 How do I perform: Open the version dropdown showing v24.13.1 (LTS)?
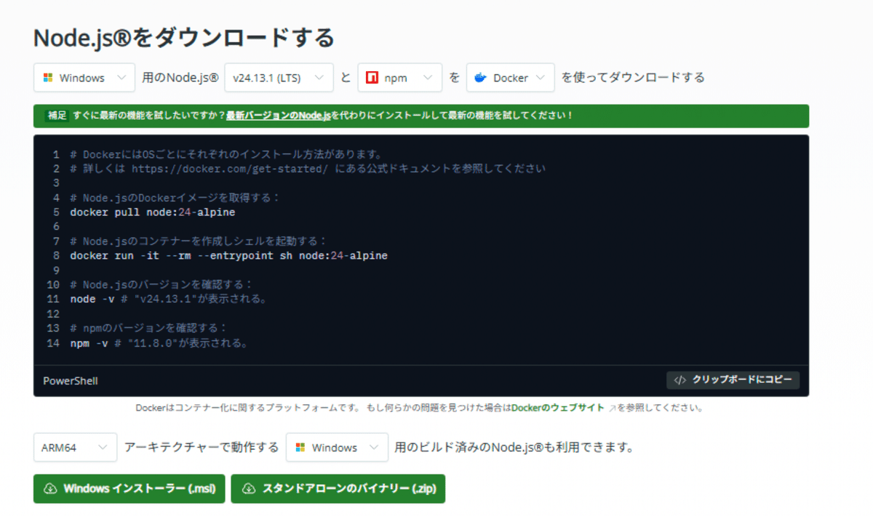tap(279, 77)
